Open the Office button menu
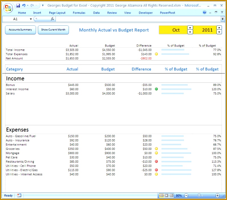 point(8,8)
